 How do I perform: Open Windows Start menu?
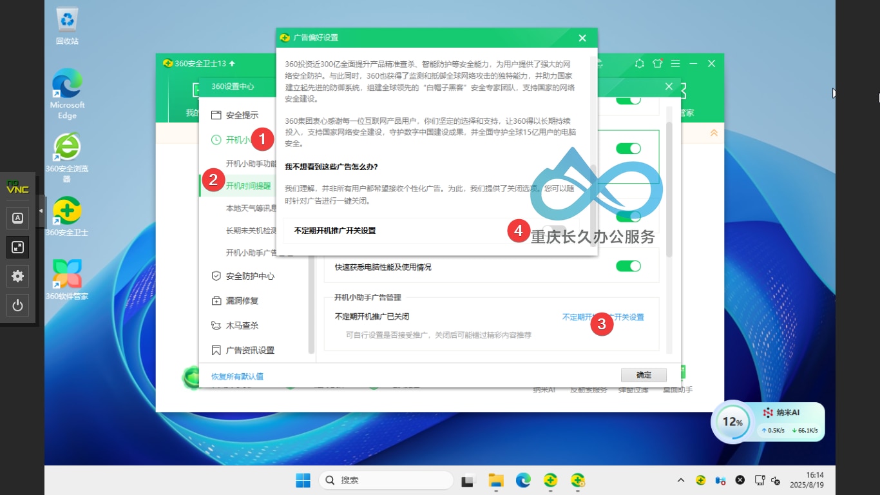[303, 480]
